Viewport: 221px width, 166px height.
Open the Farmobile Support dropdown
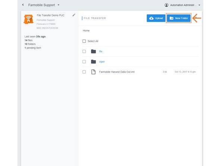[44, 5]
